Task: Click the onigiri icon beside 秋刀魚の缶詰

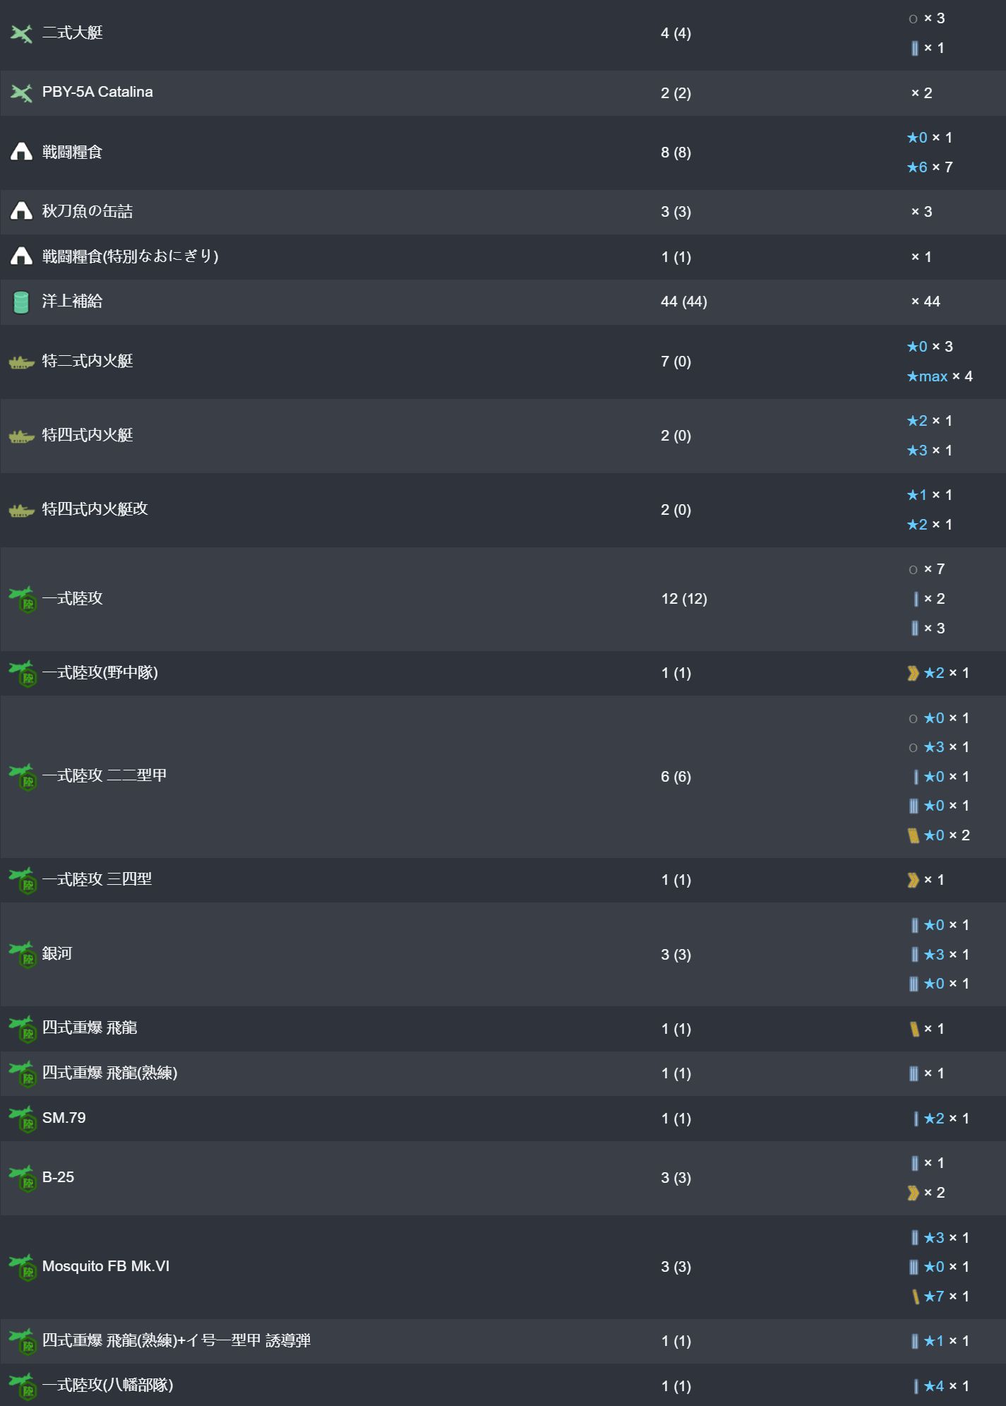Action: pyautogui.click(x=22, y=211)
